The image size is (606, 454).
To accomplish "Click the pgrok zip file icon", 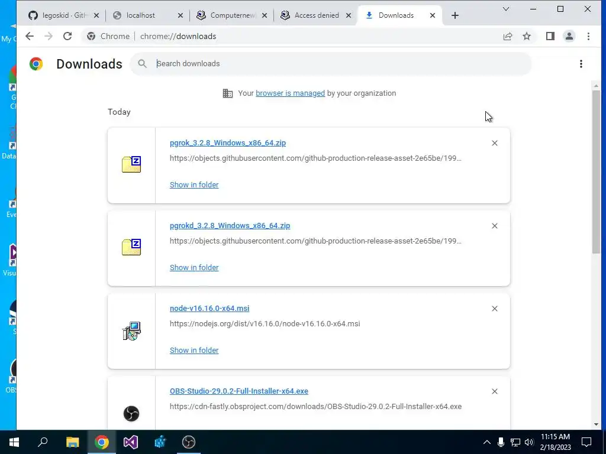I will point(131,164).
